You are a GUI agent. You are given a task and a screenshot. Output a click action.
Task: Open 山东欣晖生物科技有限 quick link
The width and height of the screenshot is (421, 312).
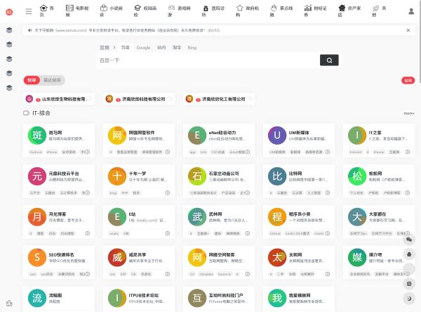point(59,99)
